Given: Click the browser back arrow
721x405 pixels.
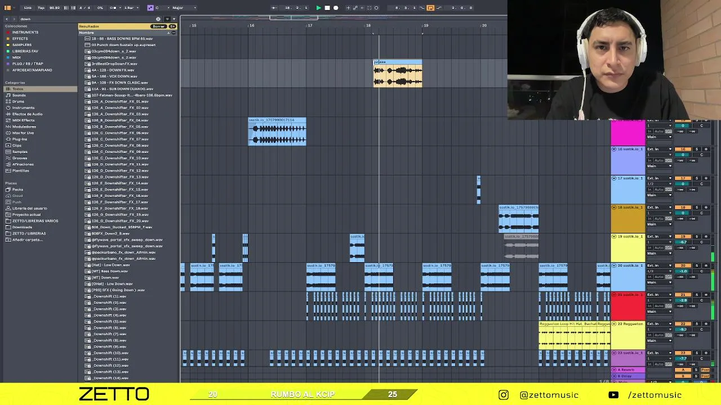Looking at the screenshot, I should point(7,19).
